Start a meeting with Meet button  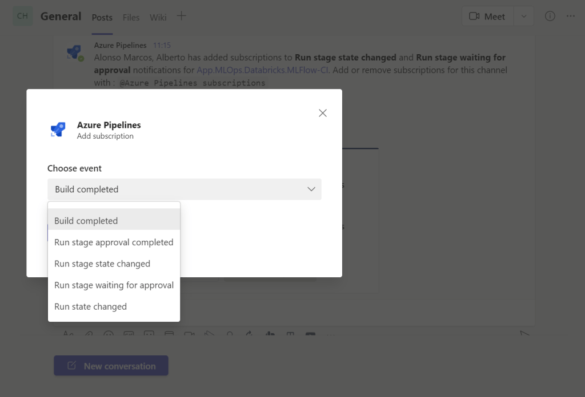[x=488, y=17]
